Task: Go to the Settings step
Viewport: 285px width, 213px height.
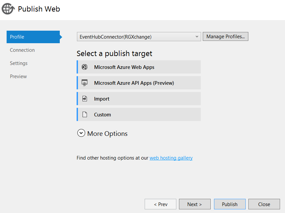Action: coord(18,63)
